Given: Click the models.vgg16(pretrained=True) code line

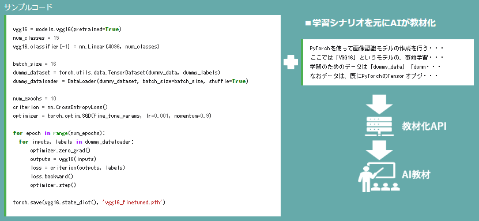Looking at the screenshot, I should [x=67, y=29].
